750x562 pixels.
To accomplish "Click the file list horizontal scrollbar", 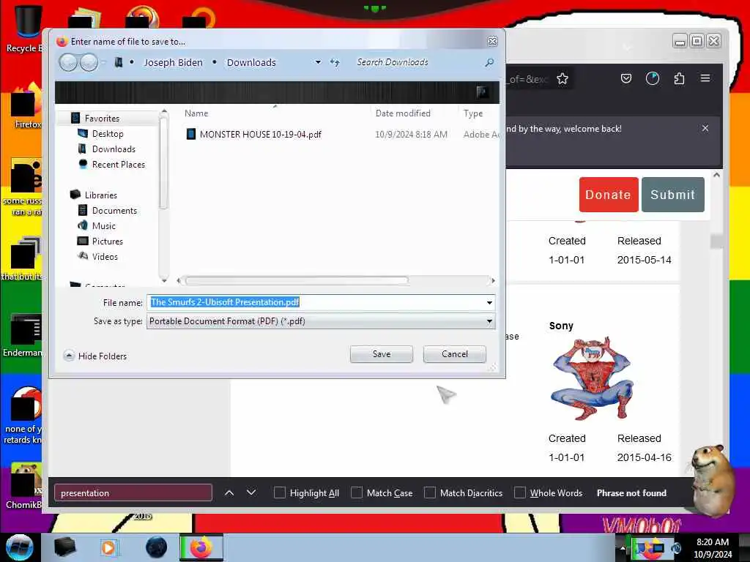I will [297, 280].
